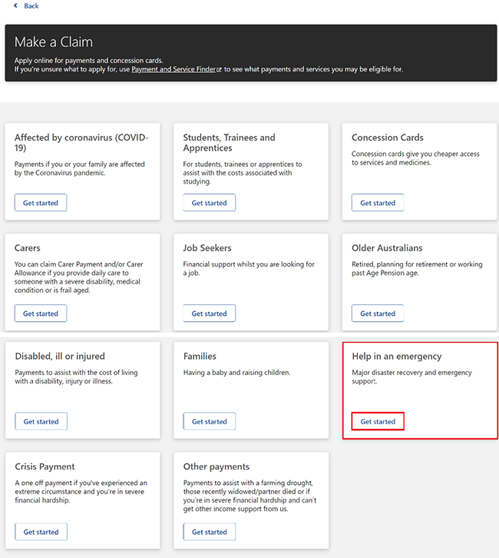Start a Families claim
This screenshot has width=499, height=558.
coord(210,421)
